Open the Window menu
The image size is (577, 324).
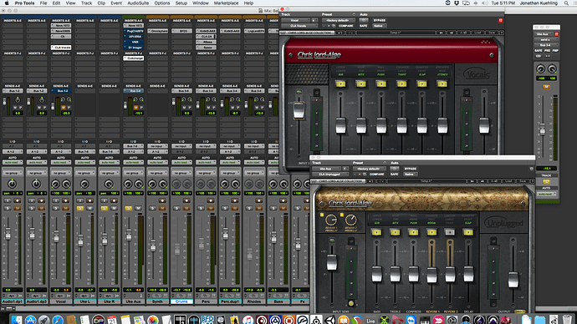(201, 3)
